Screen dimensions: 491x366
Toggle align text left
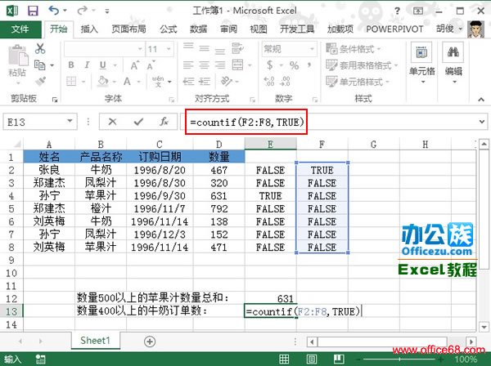[x=188, y=65]
